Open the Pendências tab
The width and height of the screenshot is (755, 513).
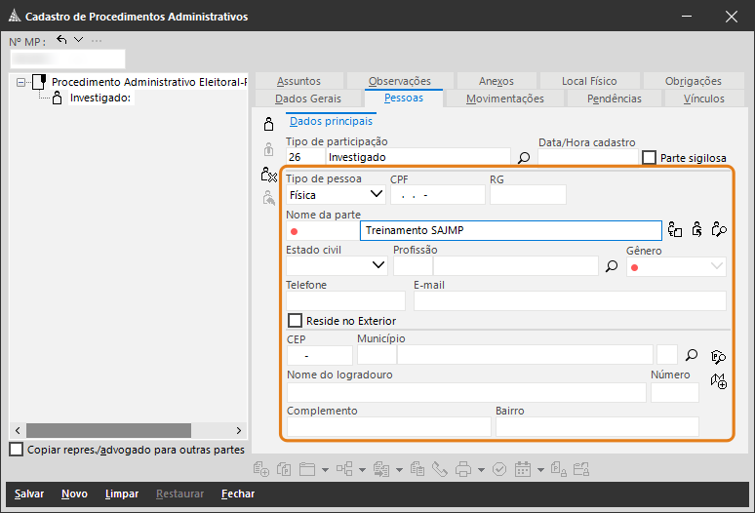click(x=615, y=99)
